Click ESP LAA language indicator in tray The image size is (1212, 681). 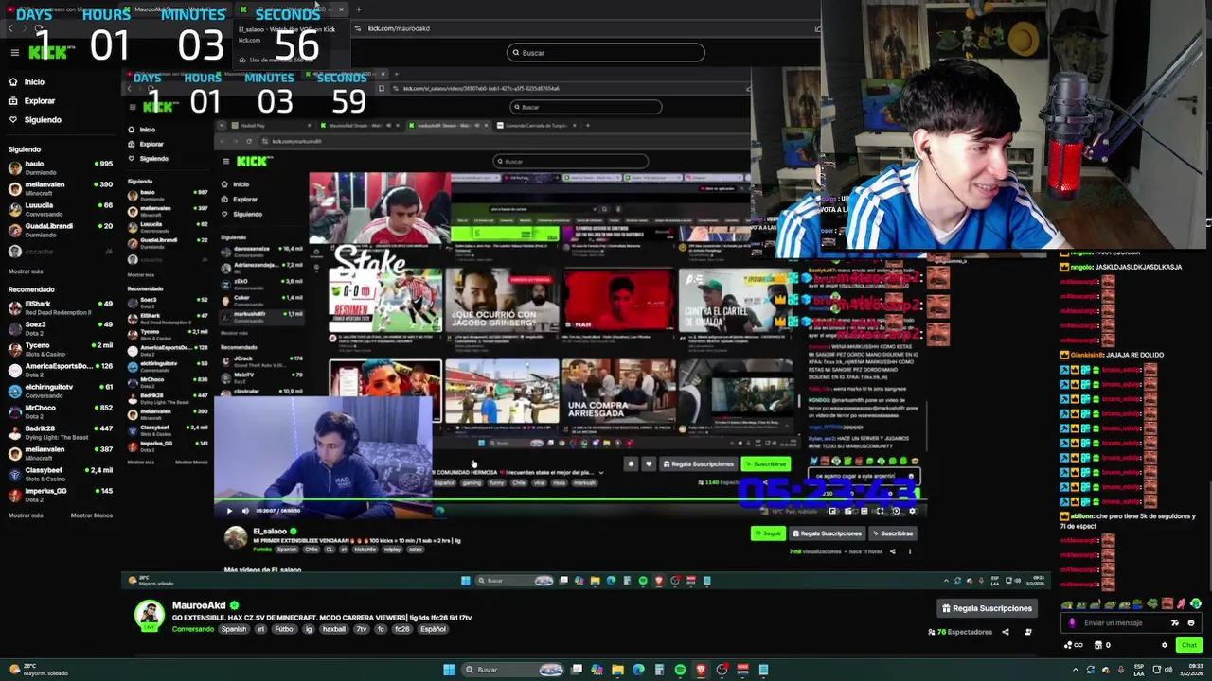(x=1138, y=670)
